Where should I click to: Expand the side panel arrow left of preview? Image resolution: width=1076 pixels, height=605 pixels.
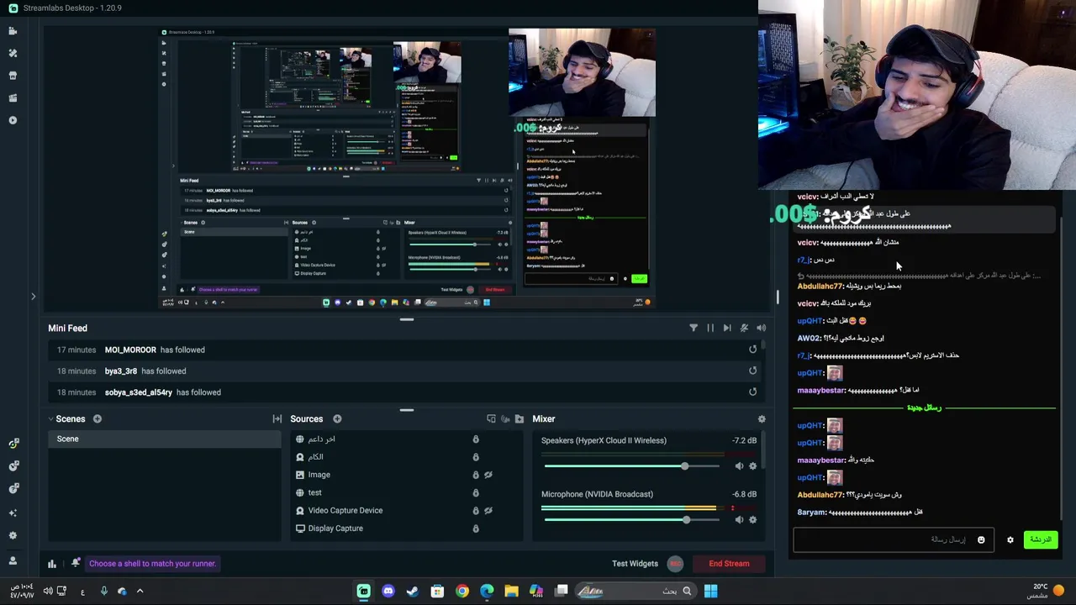[x=34, y=296]
